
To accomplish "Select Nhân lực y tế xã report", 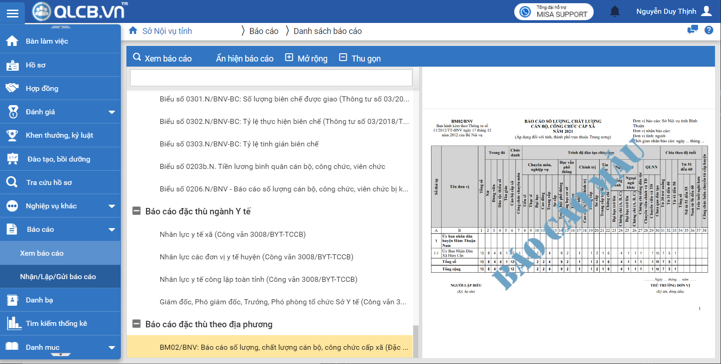I will [x=233, y=235].
